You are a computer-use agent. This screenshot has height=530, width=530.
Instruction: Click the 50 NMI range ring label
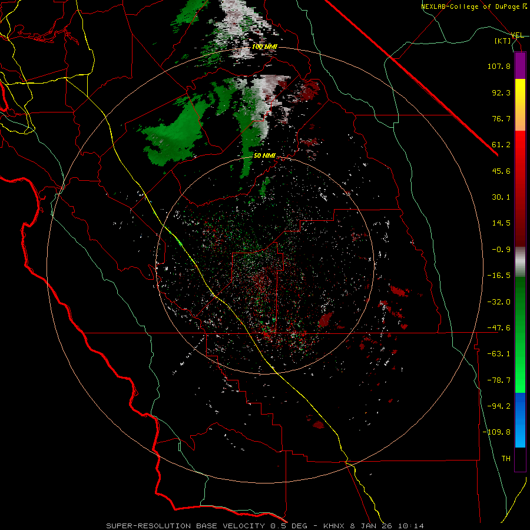tap(264, 156)
